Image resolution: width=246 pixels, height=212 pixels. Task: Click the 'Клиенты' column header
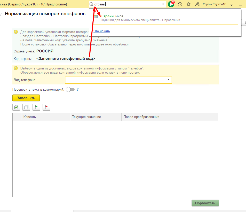(45, 117)
